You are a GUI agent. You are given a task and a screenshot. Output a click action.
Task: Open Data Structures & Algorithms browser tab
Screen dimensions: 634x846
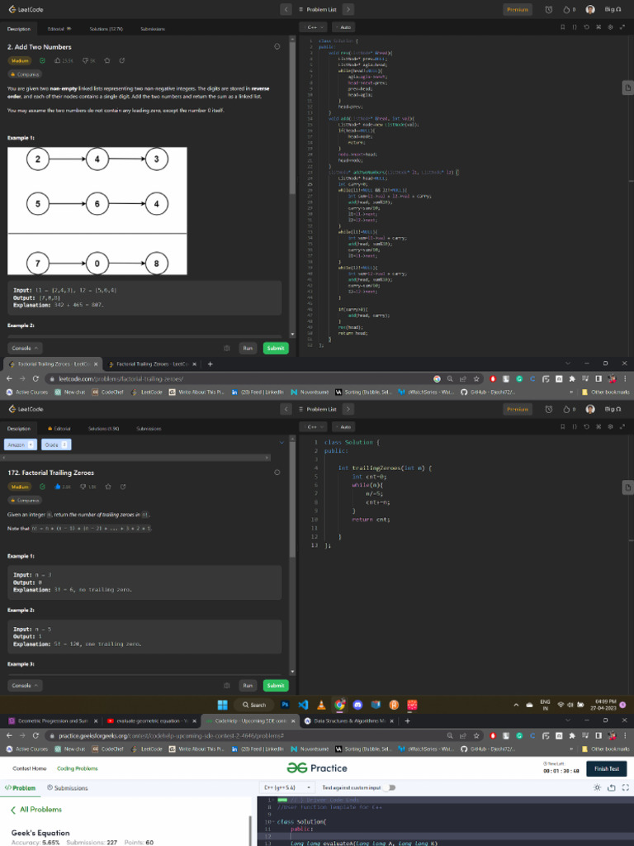click(x=350, y=720)
